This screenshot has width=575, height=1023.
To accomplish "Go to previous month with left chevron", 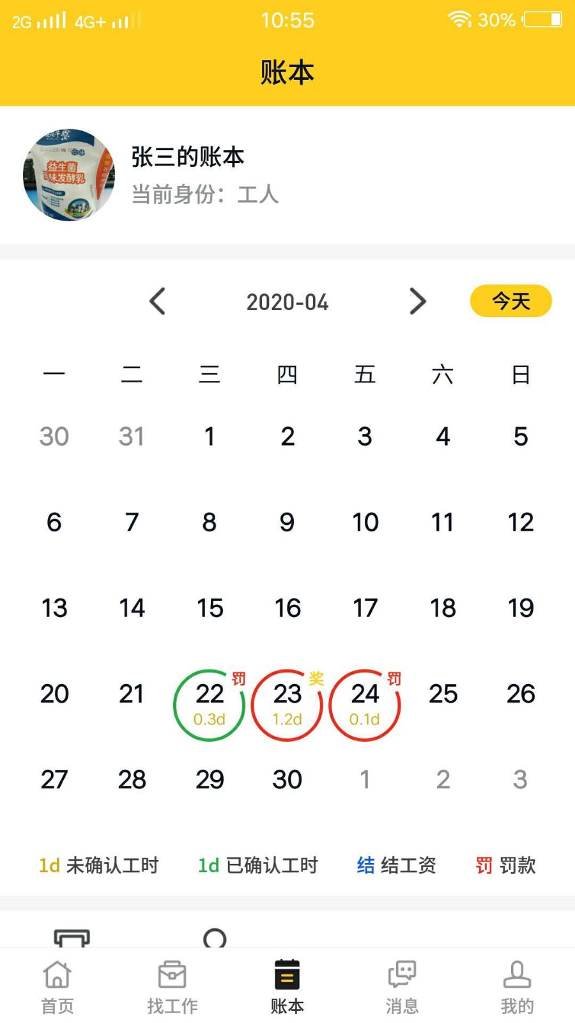I will 157,301.
